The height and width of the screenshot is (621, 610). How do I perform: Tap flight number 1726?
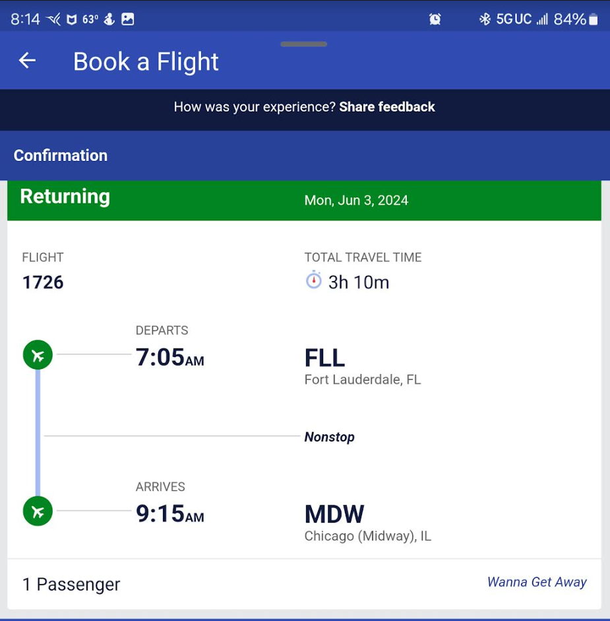tap(43, 282)
